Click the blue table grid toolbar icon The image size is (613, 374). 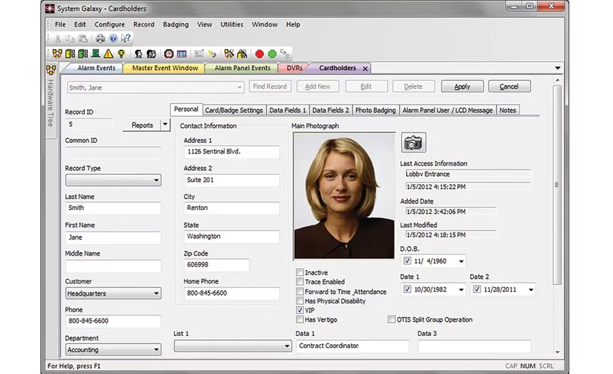click(181, 54)
